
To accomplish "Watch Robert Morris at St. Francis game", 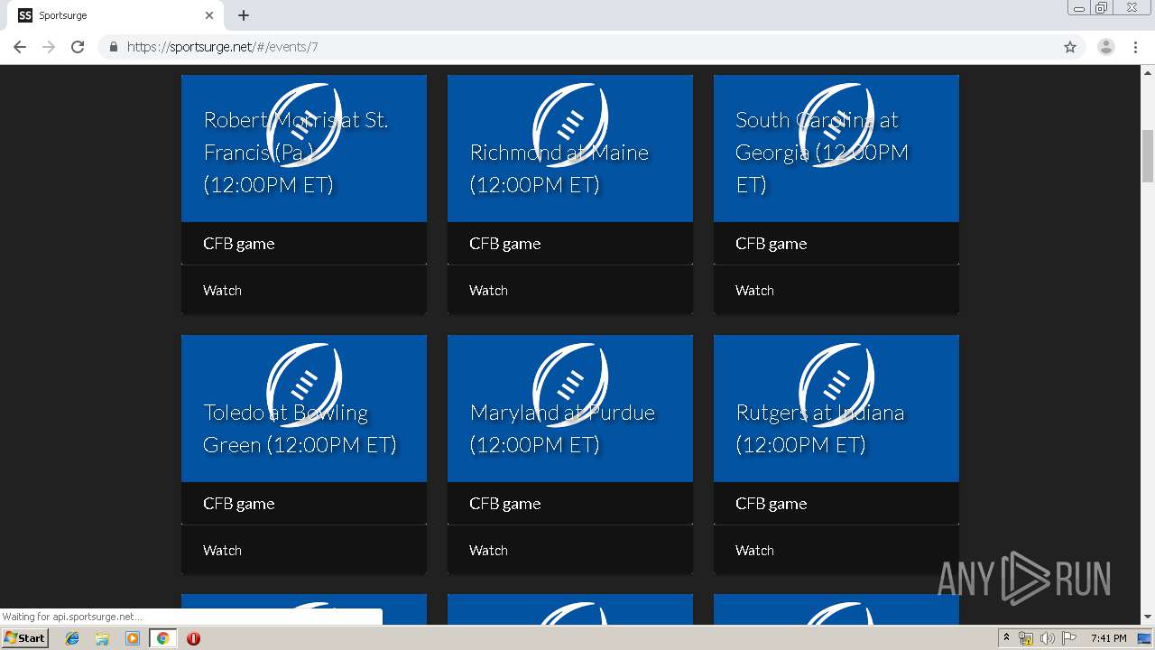I will point(222,291).
